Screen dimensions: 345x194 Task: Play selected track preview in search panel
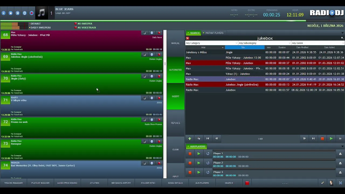tap(331, 139)
